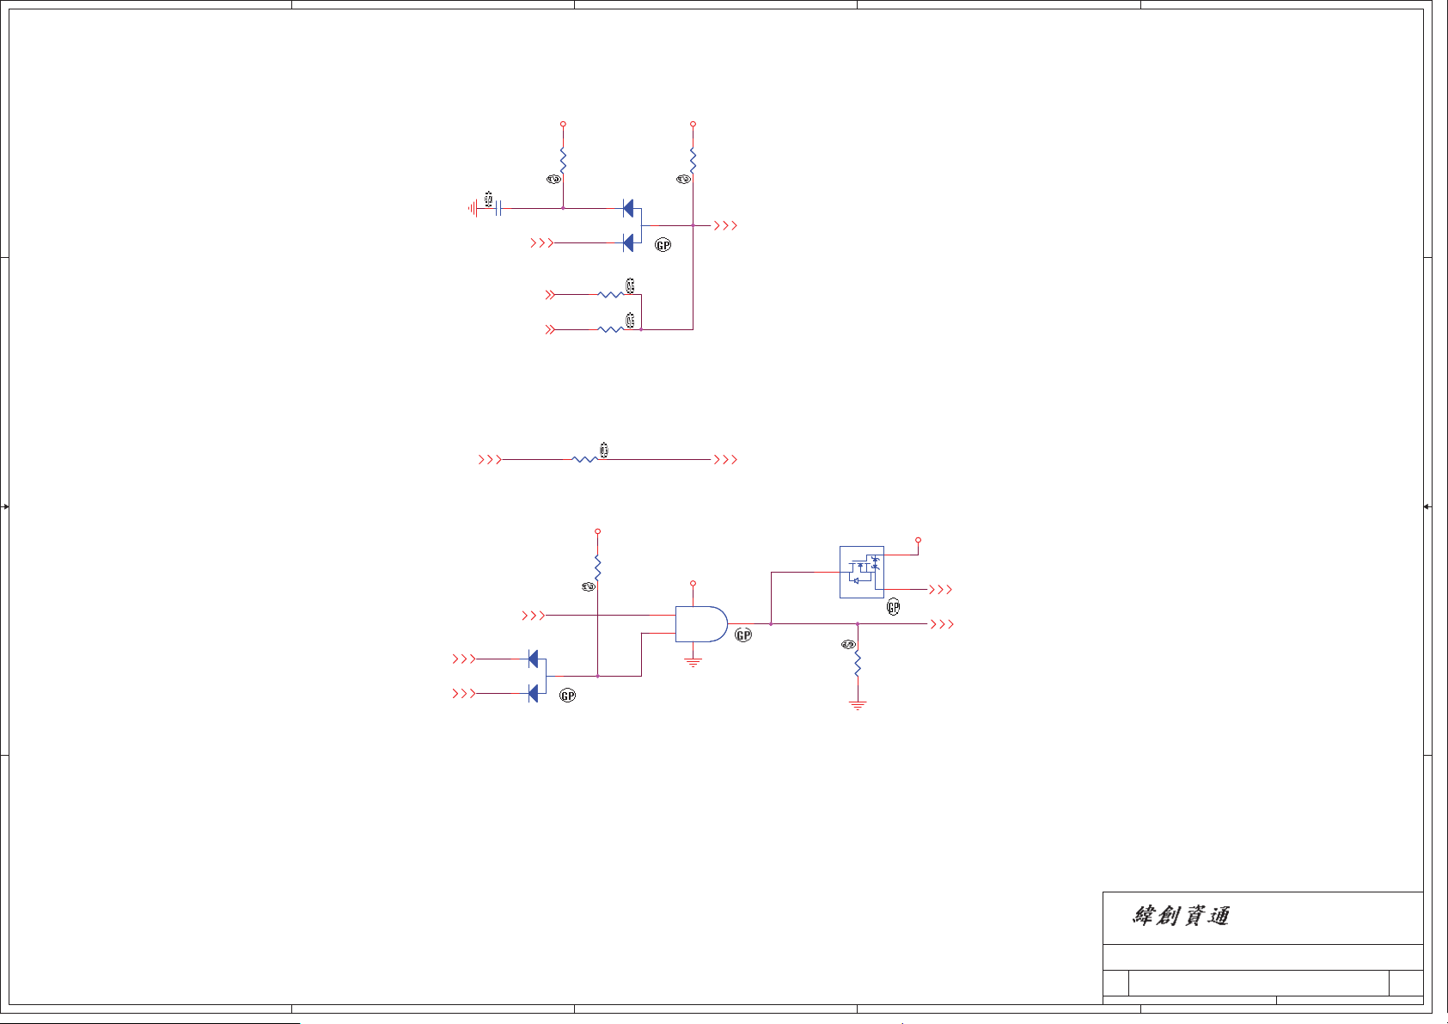Select upper of the two stacked horizontal resistors
This screenshot has width=1448, height=1024.
611,295
